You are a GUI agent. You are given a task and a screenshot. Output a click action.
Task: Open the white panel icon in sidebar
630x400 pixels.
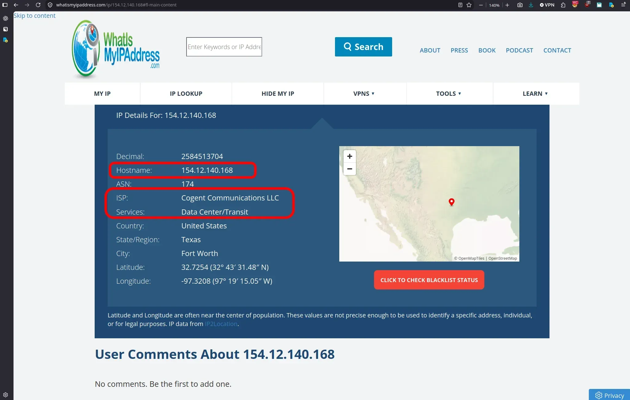point(6,29)
